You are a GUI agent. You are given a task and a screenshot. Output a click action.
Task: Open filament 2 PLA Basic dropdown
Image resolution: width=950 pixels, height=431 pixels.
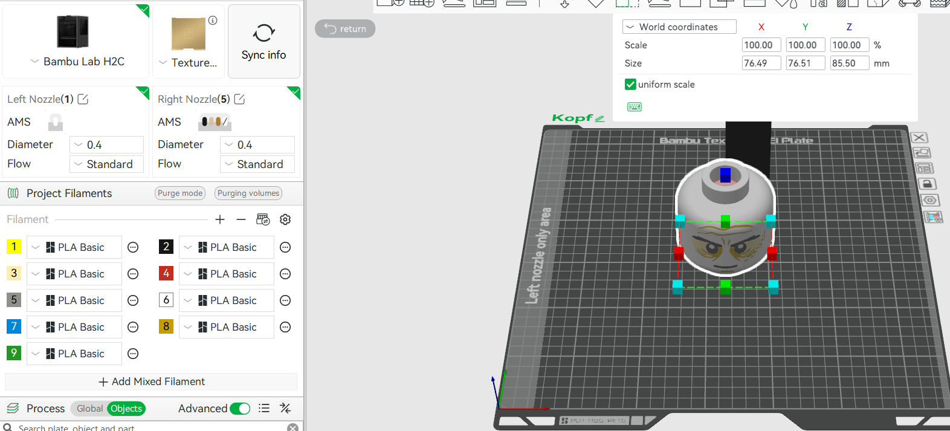click(227, 247)
